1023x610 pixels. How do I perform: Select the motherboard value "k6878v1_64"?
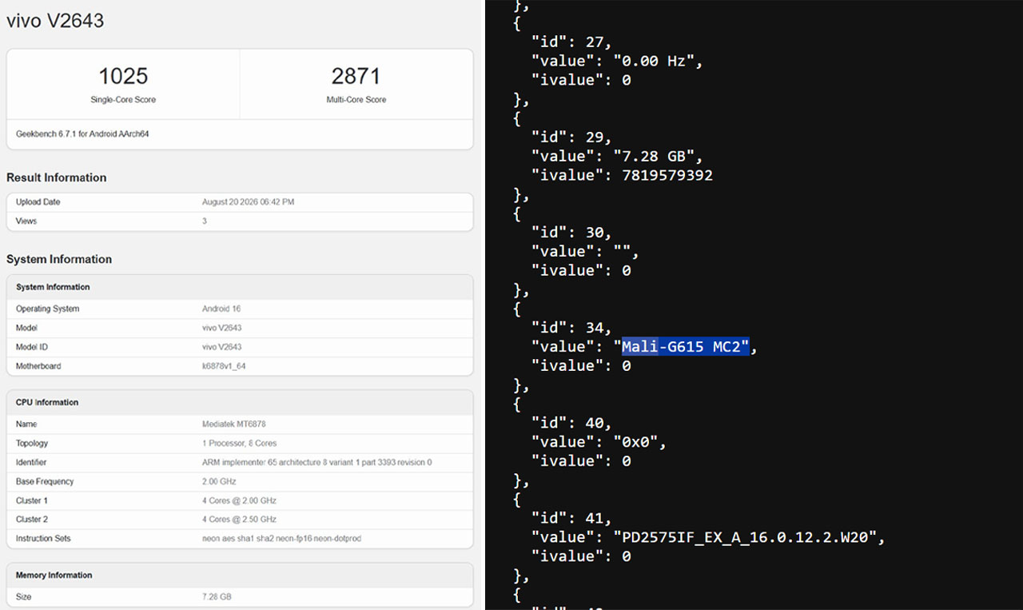[x=223, y=366]
